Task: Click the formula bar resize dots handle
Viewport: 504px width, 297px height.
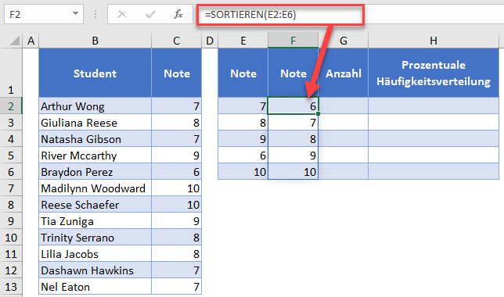Action: [x=95, y=14]
